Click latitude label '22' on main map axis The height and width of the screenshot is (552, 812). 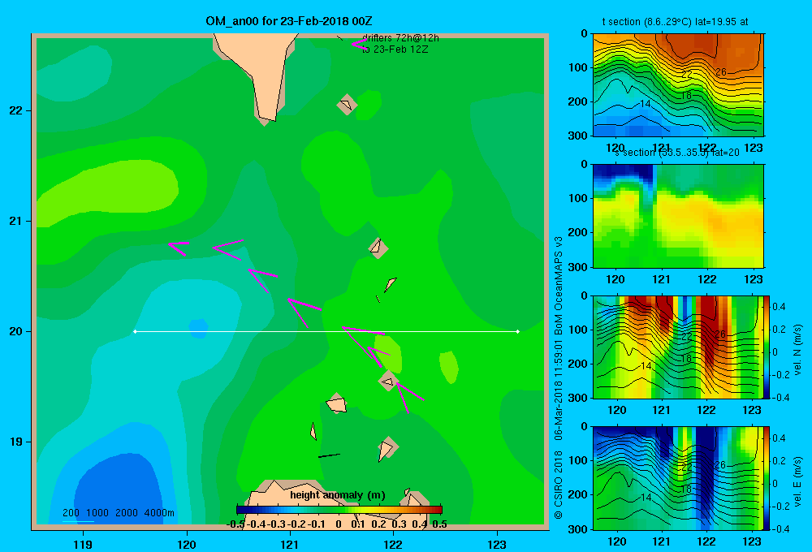(15, 111)
